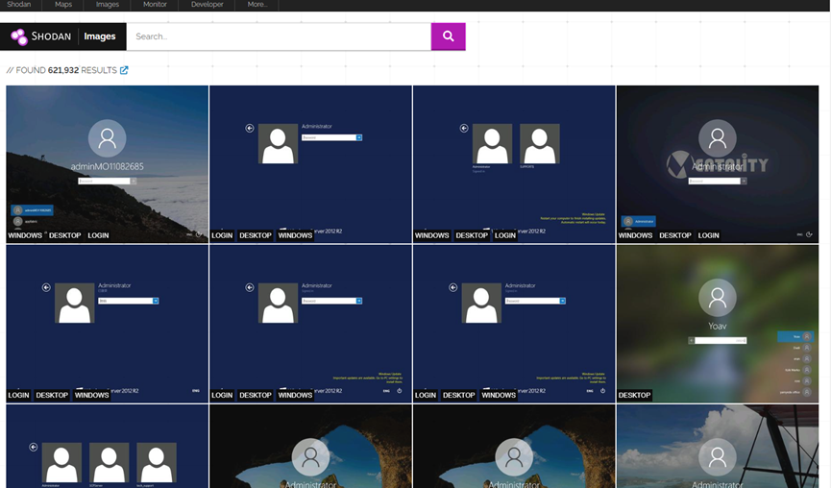
Task: Click the Shodan wordmark text
Action: [51, 37]
